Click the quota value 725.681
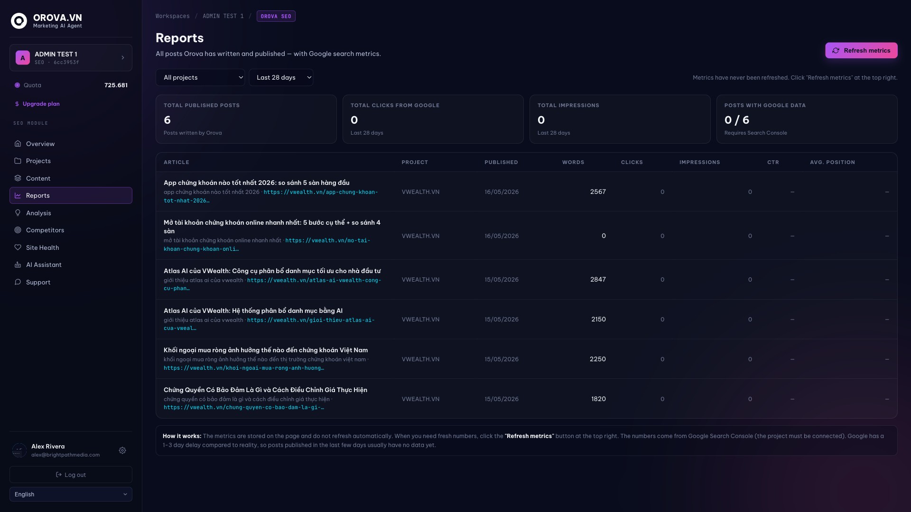 point(116,85)
